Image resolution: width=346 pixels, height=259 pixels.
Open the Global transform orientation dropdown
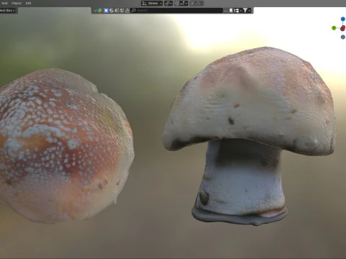(152, 3)
